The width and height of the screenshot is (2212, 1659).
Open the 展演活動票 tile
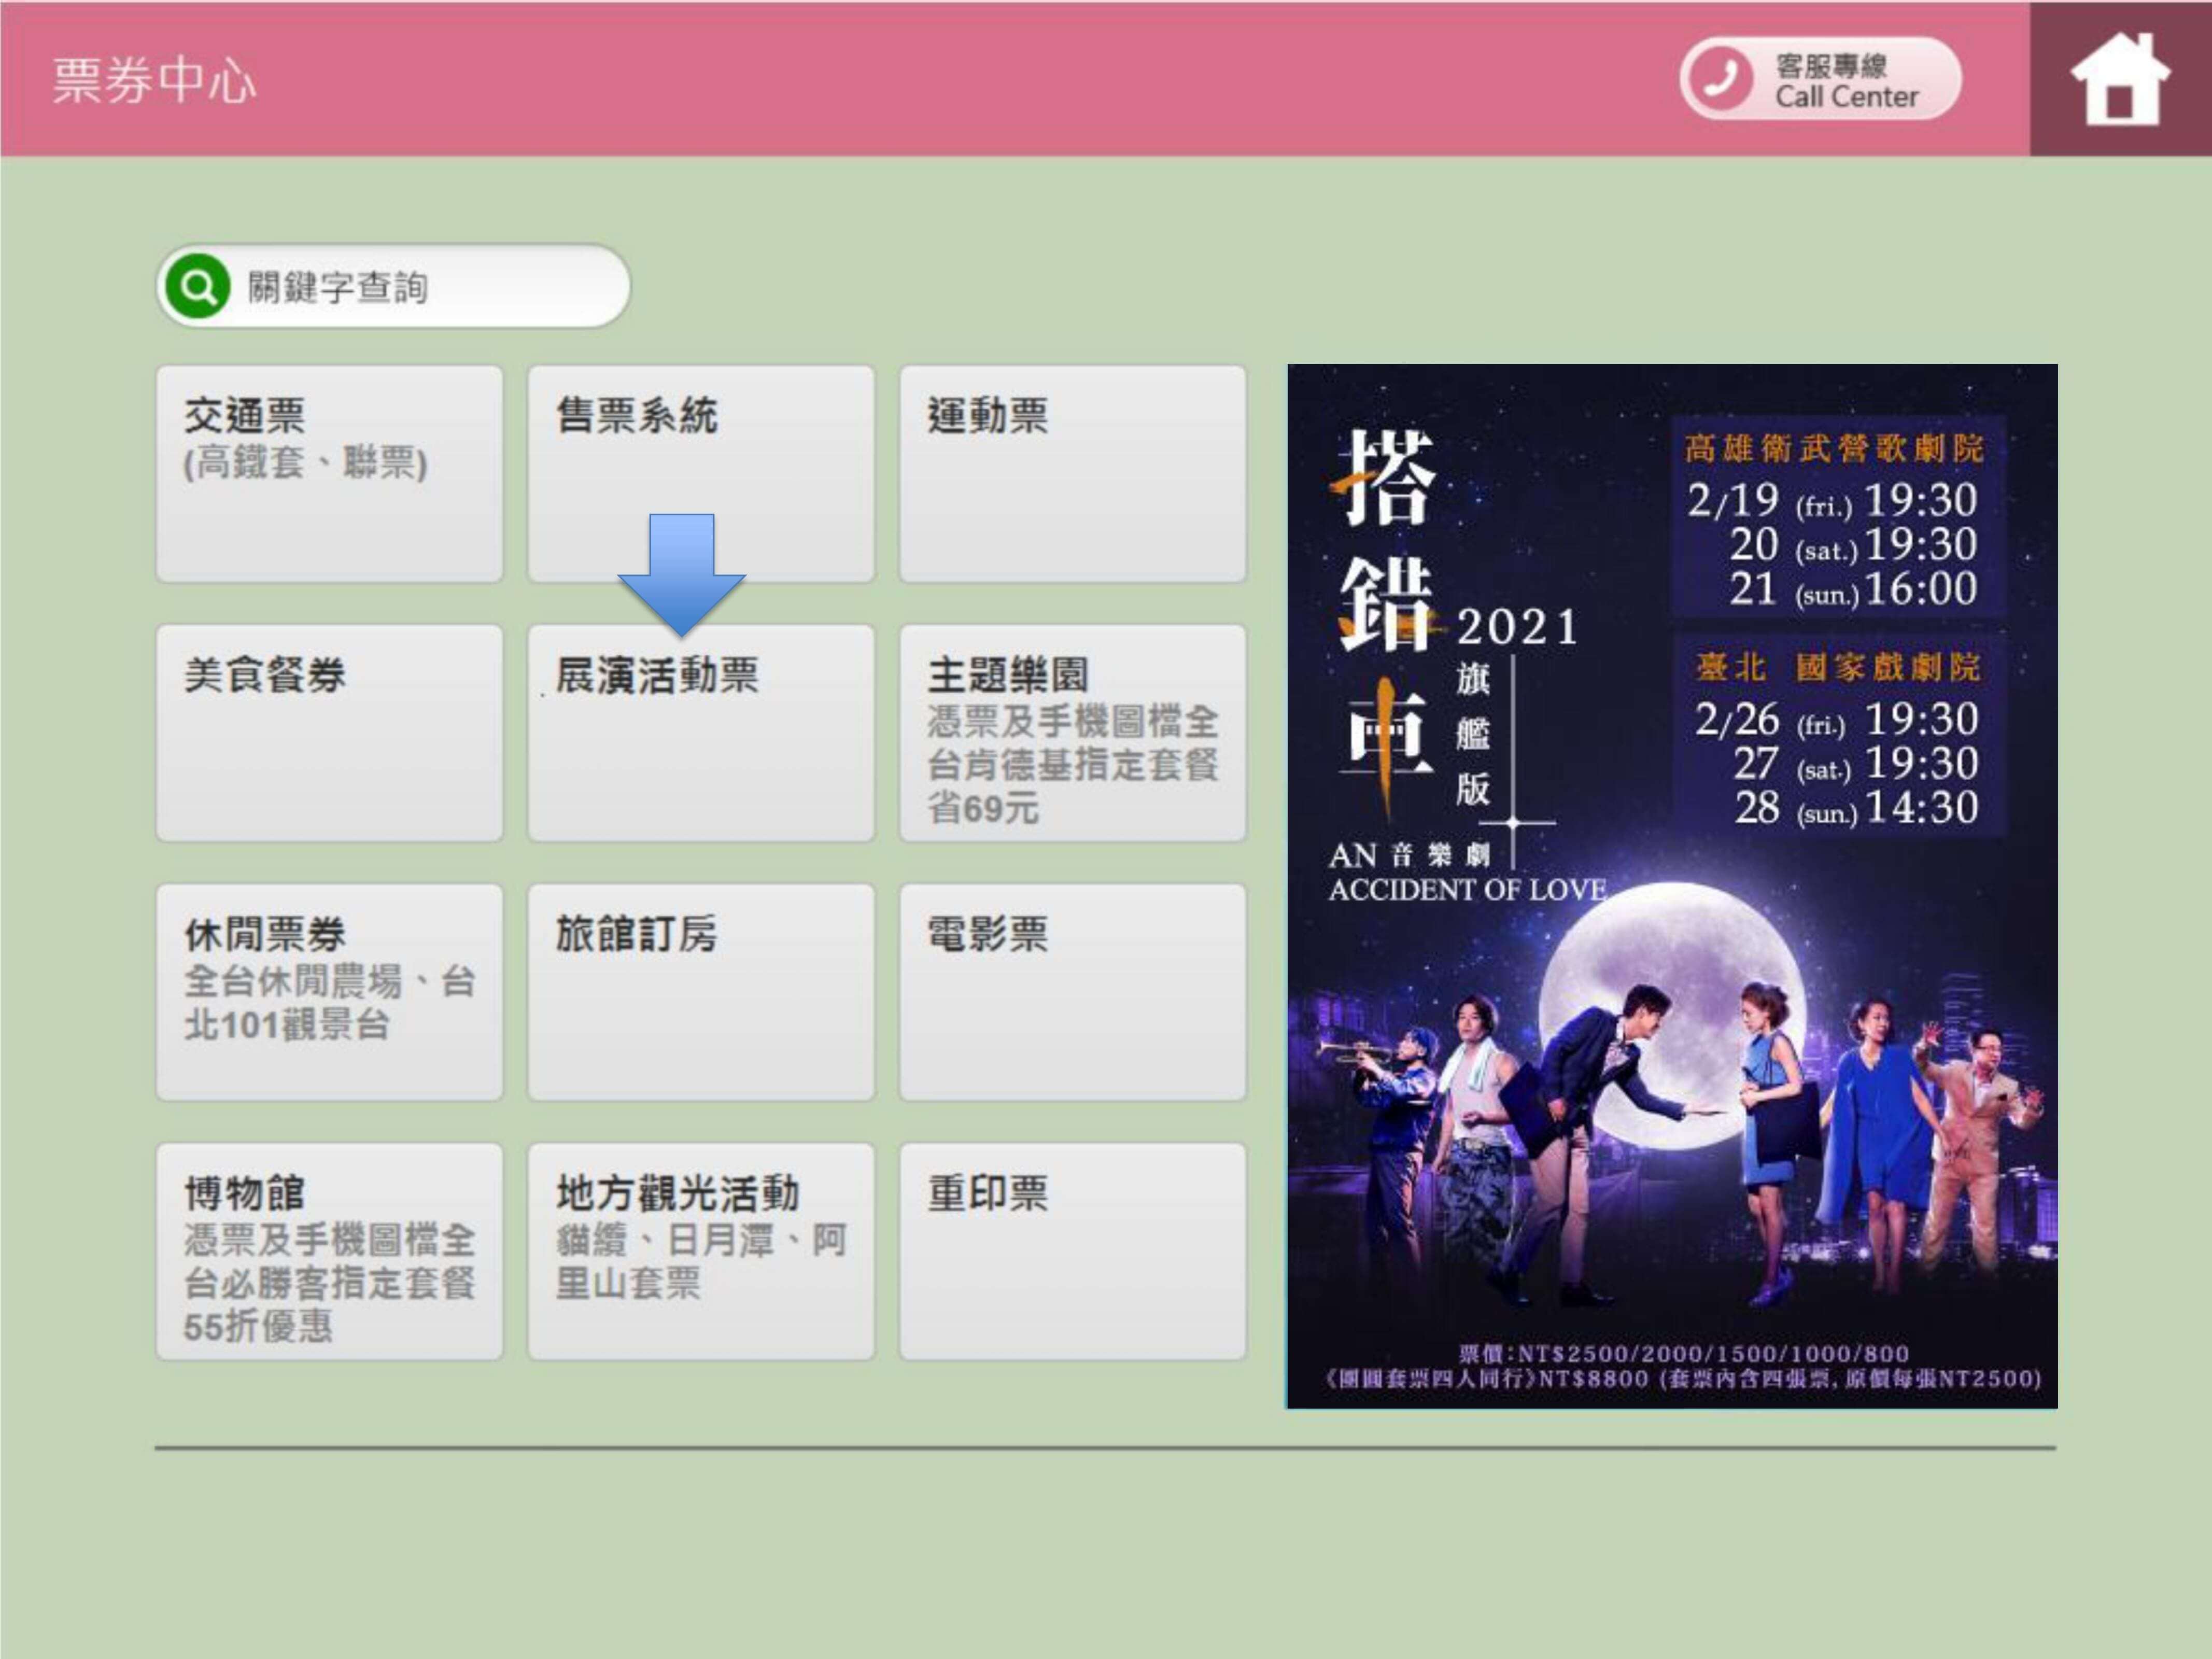(701, 733)
